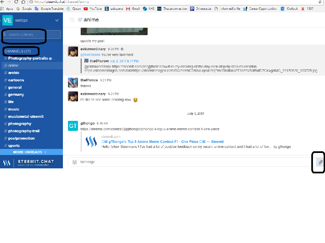Open the subscene bookmark

point(114,9)
